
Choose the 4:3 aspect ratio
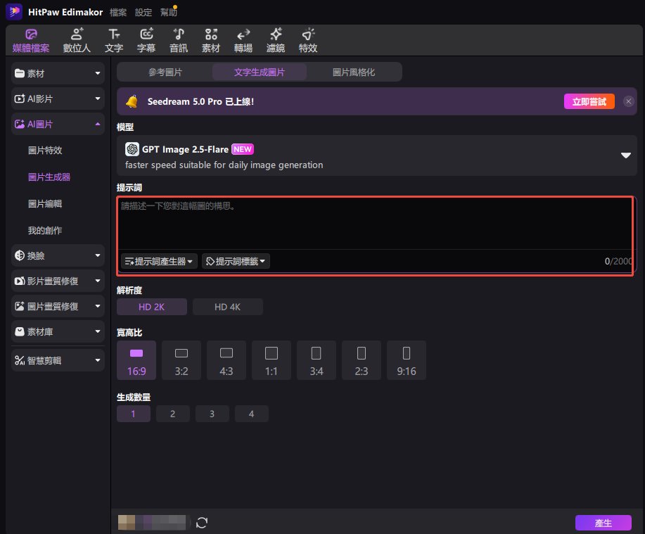(226, 360)
